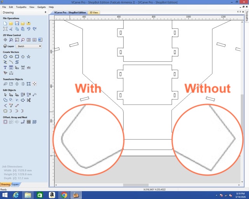Undo the last action
249x199 pixels.
(x=28, y=29)
